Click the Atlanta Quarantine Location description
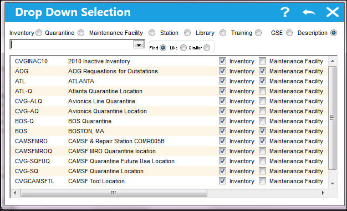 click(105, 91)
